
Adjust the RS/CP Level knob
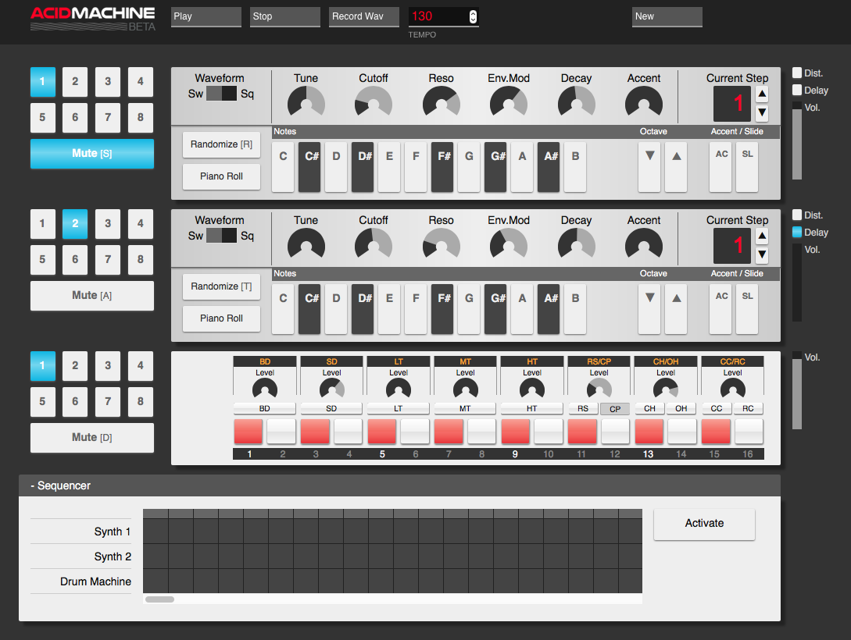pos(599,389)
